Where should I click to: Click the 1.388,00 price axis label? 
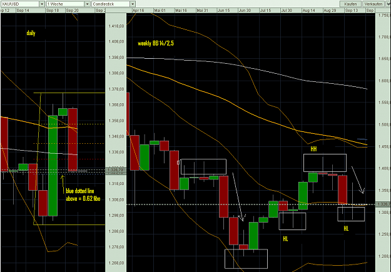(x=116, y=73)
